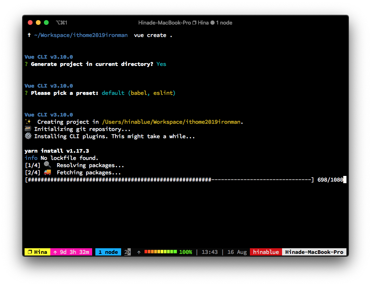Click the magnifying glass icon by 'Resolving packages'

pos(47,165)
